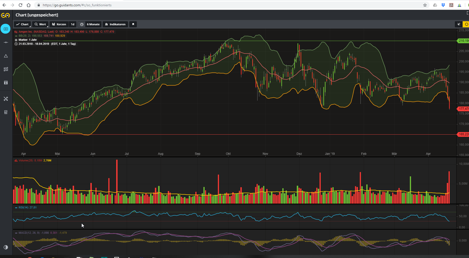469x258 pixels.
Task: Open the Indikatoren menu
Action: tap(115, 24)
